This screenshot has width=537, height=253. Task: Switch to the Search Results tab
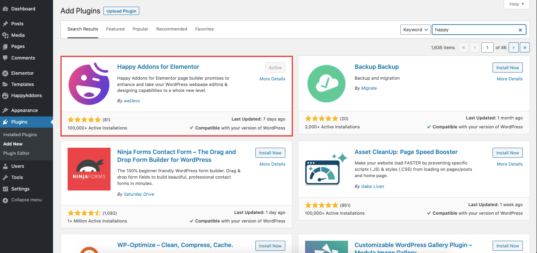(83, 29)
